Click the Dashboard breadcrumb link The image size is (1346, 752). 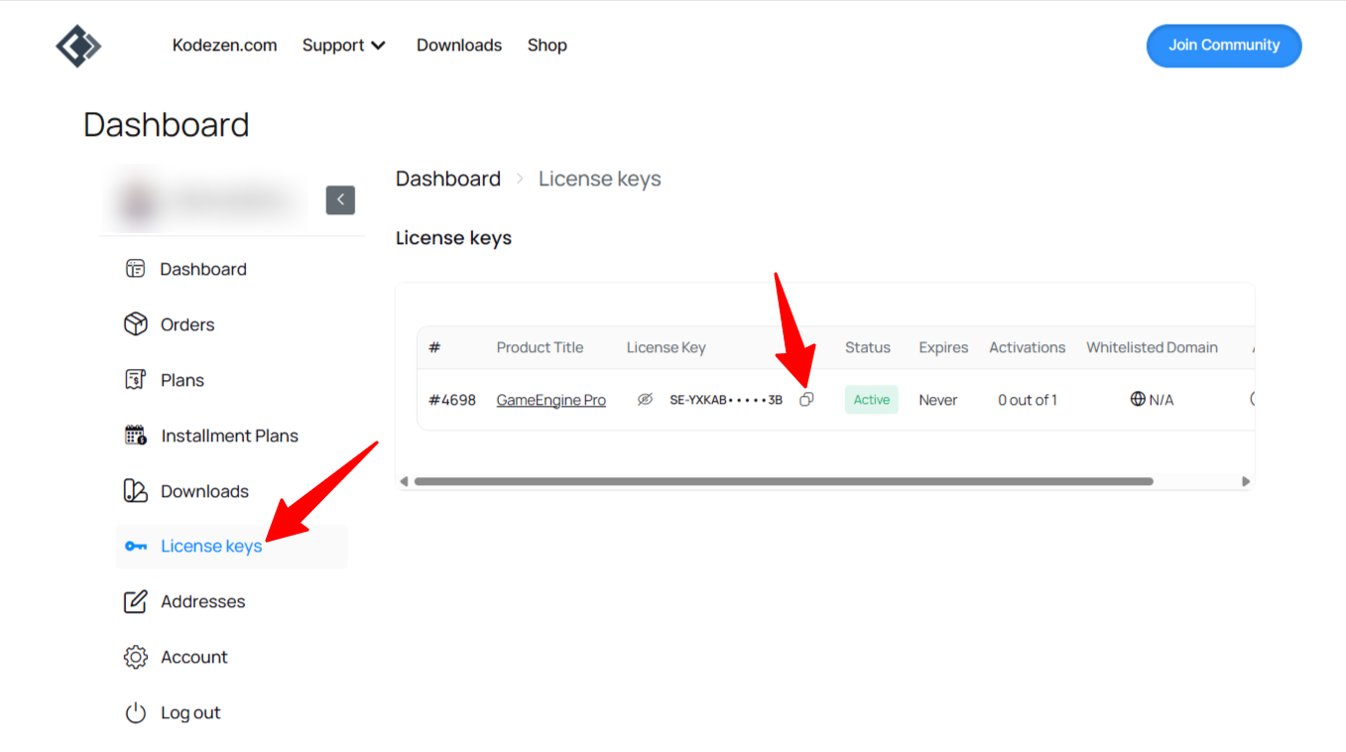(448, 179)
